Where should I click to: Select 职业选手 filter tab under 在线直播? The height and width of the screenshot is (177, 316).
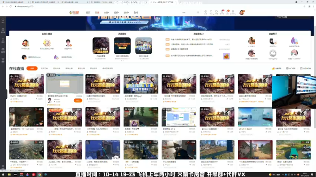coord(94,68)
